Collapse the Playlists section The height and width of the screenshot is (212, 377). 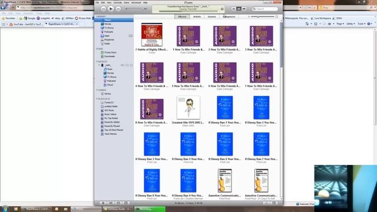pyautogui.click(x=97, y=99)
